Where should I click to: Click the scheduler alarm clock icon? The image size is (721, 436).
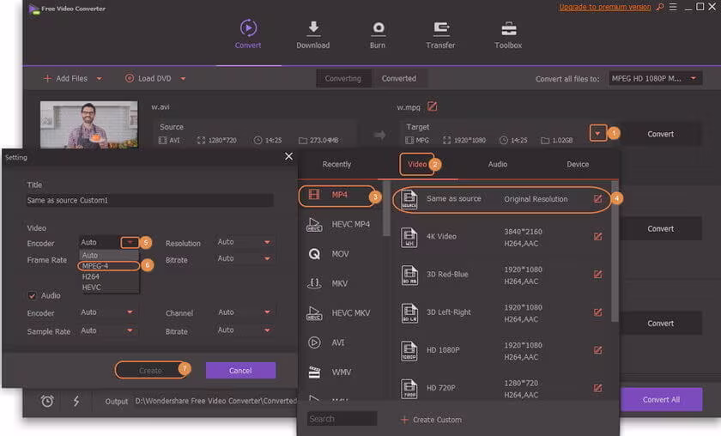(x=47, y=401)
